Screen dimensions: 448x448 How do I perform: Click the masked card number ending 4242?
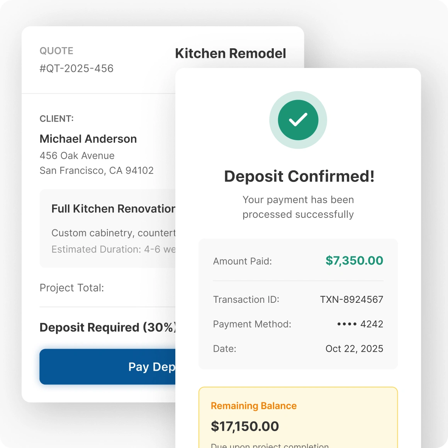[x=360, y=324]
